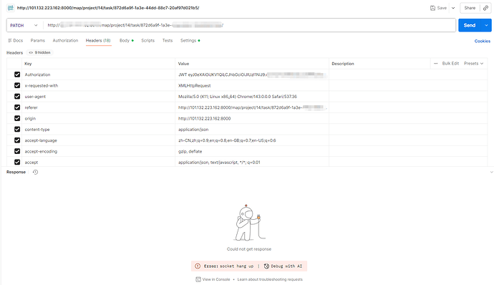Open three-dots options near Bulk Edit
The image size is (494, 285).
436,63
